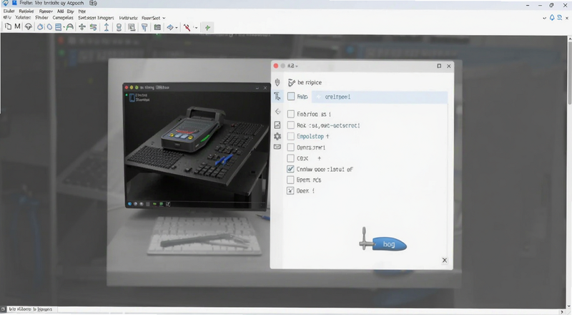
Task: Open the gear settings icon in dialog sidebar
Action: point(277,136)
